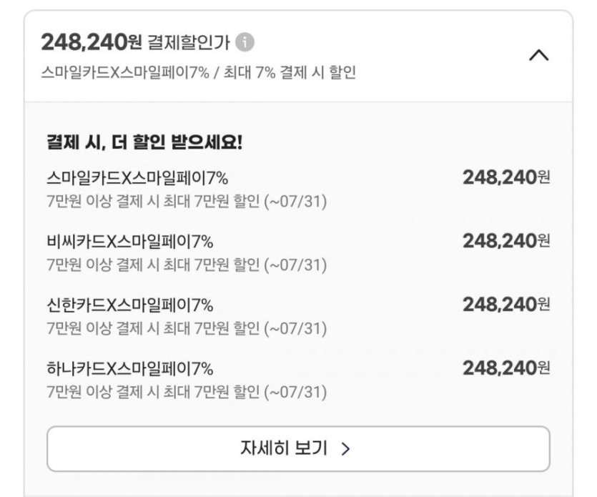Click the discount condition text under 스마일카드
Screen dimensions: 597x497
[187, 202]
